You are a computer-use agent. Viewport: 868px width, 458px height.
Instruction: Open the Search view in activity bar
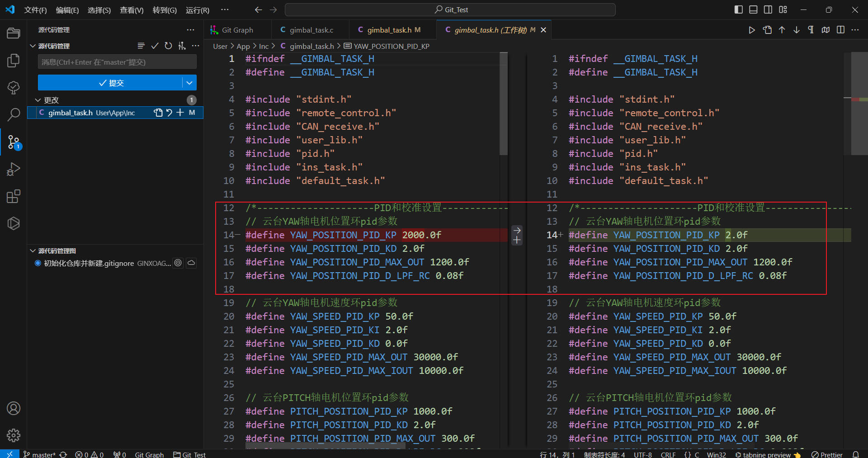click(14, 114)
